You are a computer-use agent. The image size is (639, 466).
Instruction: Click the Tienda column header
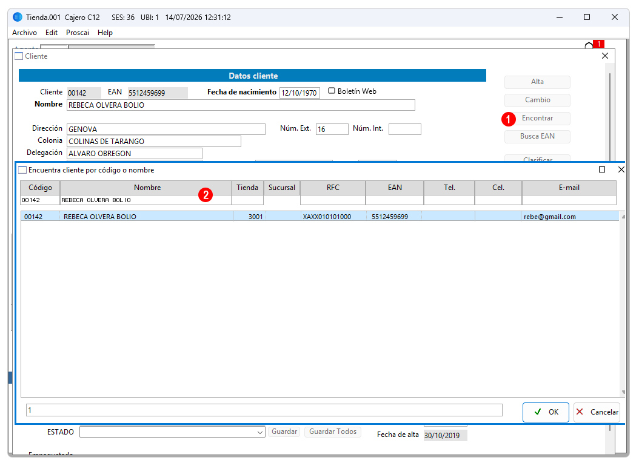coord(247,188)
